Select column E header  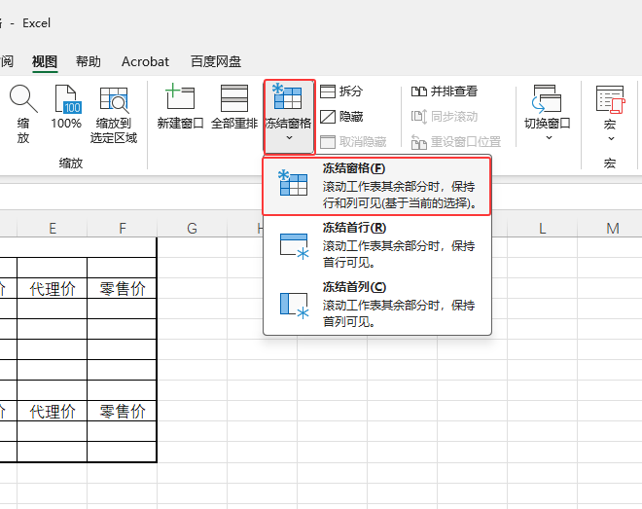tap(53, 228)
